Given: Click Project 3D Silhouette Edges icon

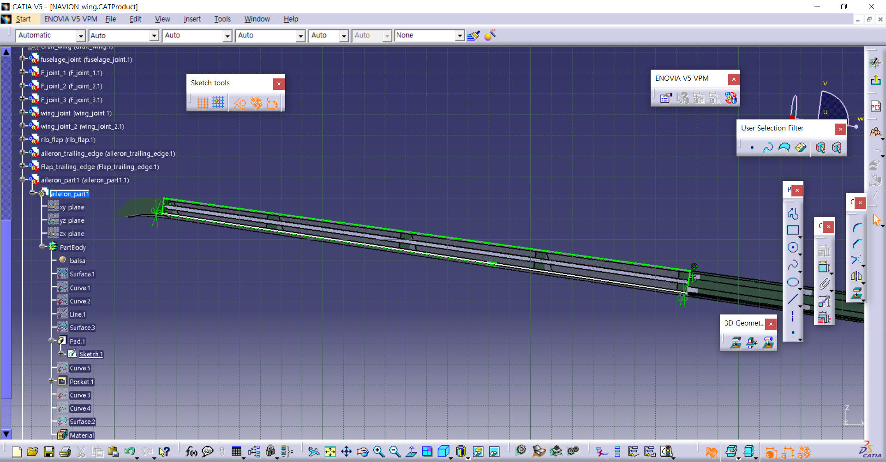Looking at the screenshot, I should click(x=768, y=342).
